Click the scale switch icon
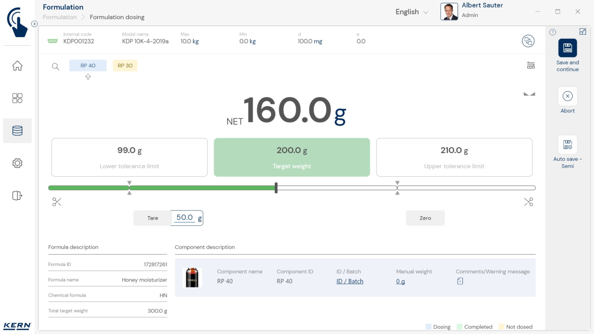Screen dimensions: 594x334 click(528, 41)
